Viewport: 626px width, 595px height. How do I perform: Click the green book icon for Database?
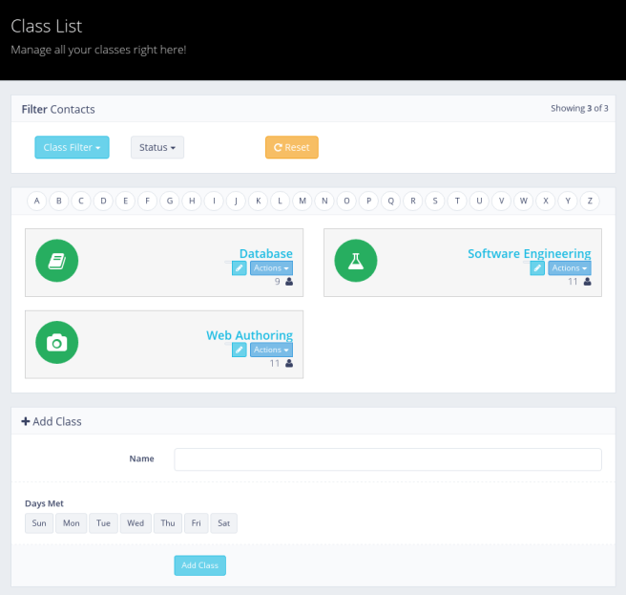coord(56,261)
